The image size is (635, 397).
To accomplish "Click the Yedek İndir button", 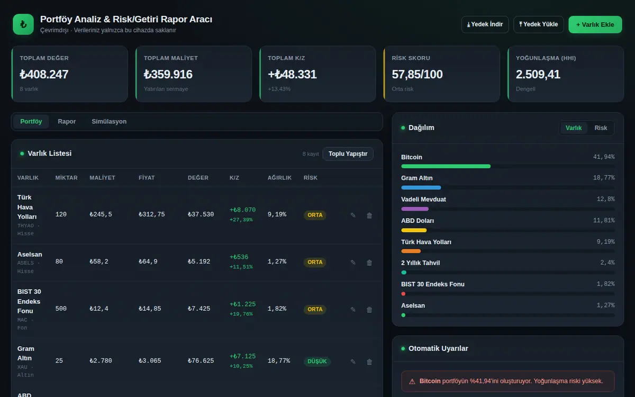I will click(x=485, y=24).
